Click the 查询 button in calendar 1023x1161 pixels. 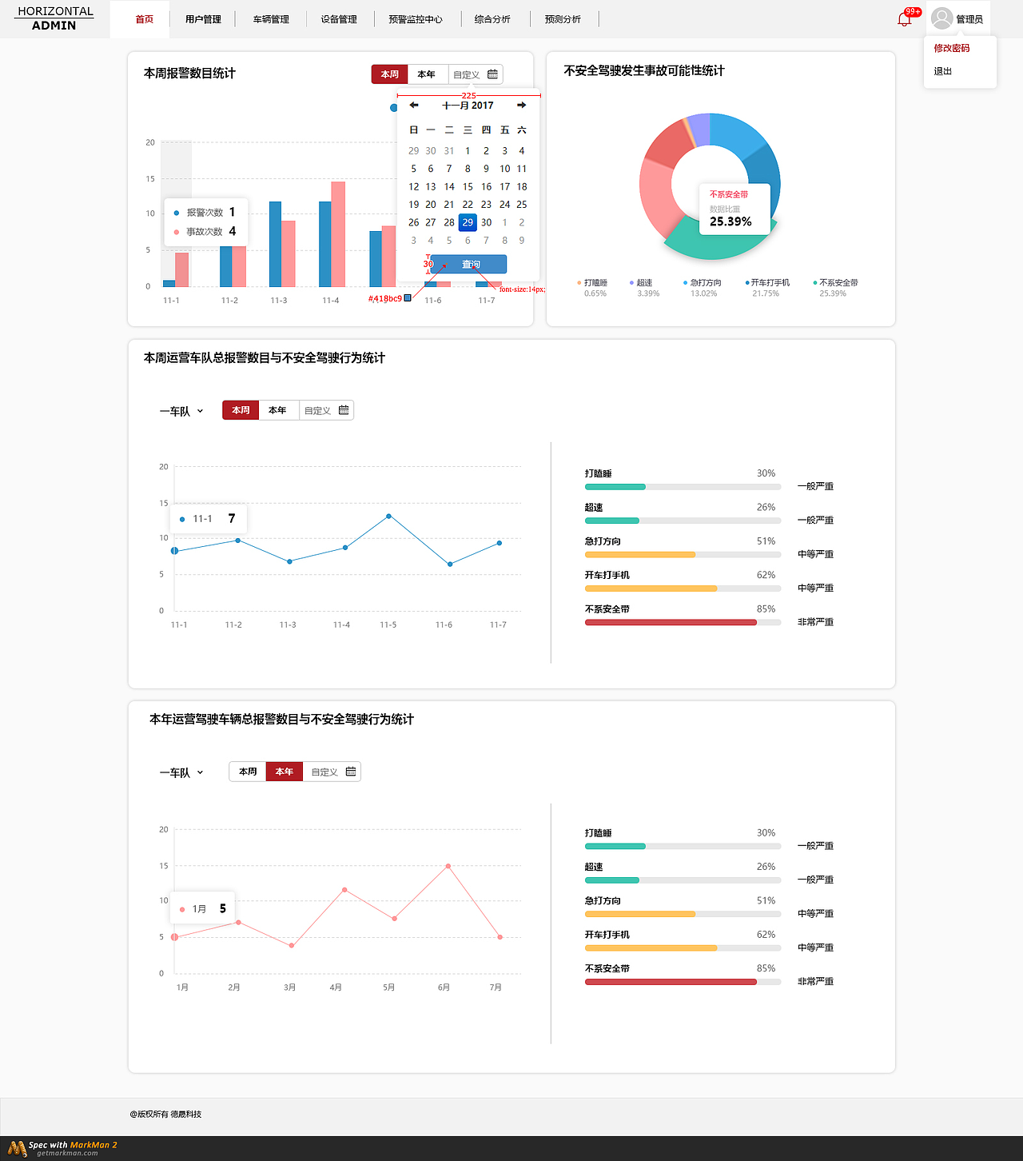click(x=468, y=264)
